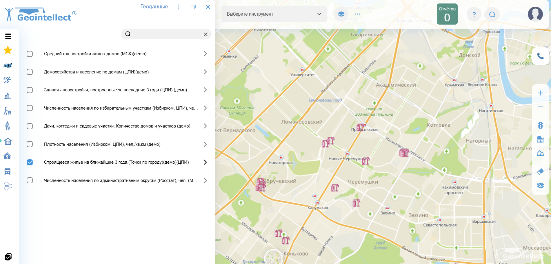
Task: Open the user profile avatar
Action: click(535, 14)
